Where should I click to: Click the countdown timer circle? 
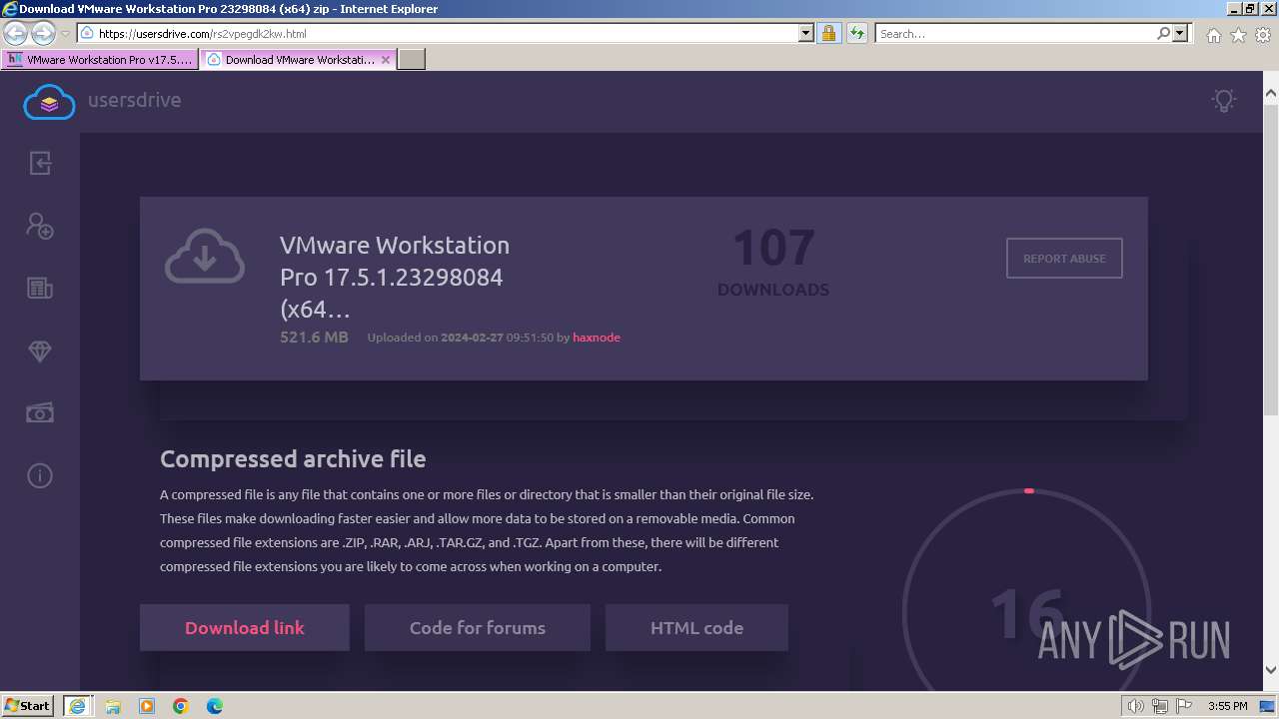(1028, 612)
